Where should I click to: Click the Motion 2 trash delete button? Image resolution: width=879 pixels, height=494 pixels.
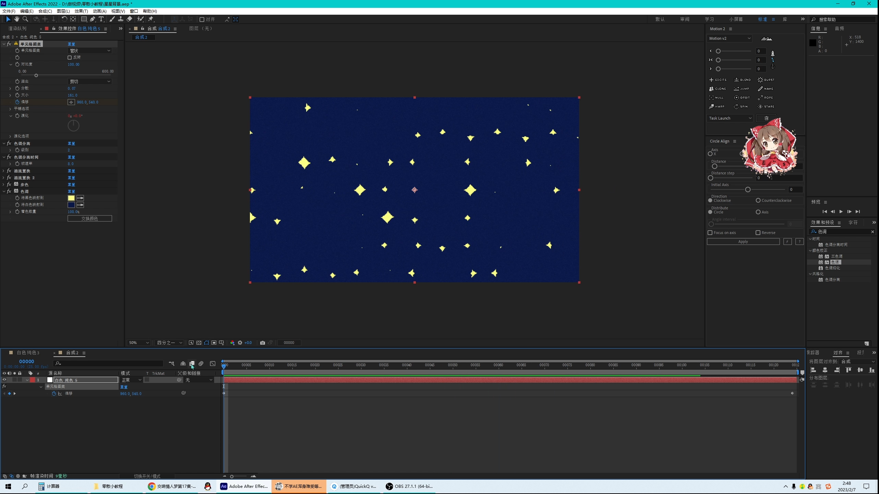point(766,118)
